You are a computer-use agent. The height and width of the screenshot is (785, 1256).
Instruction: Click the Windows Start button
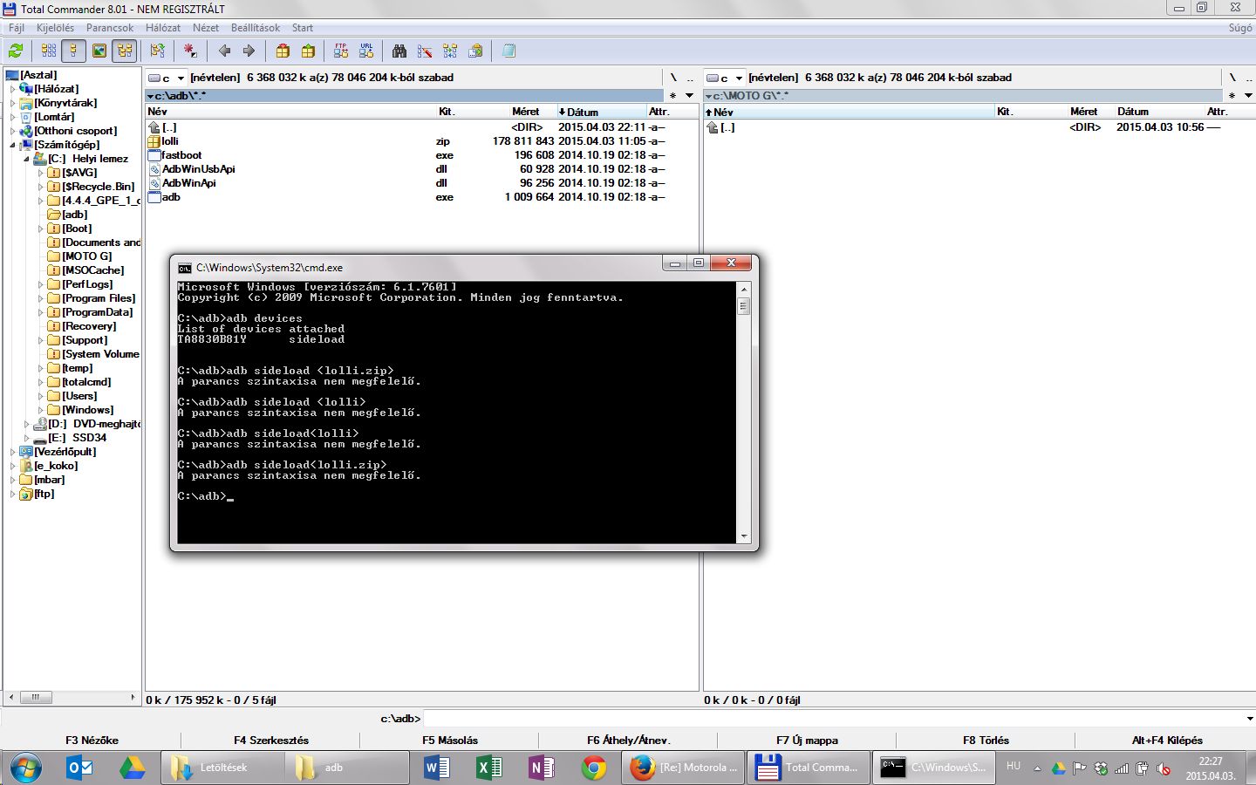(26, 768)
